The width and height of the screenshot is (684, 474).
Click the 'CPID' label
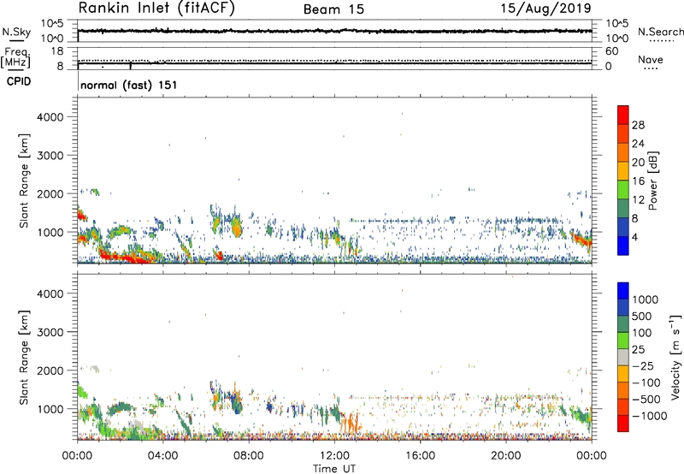coord(19,81)
